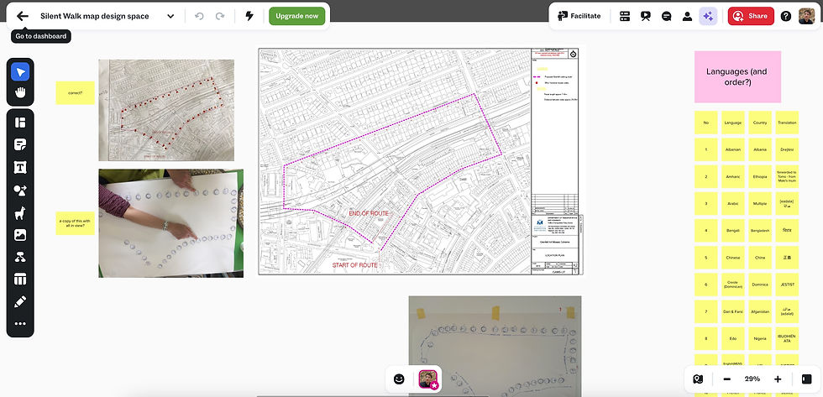
Task: Select the 'Albanian' sticky note
Action: 732,149
